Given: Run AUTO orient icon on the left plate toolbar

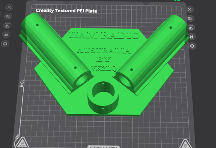Looking at the screenshot, I should tap(7, 25).
